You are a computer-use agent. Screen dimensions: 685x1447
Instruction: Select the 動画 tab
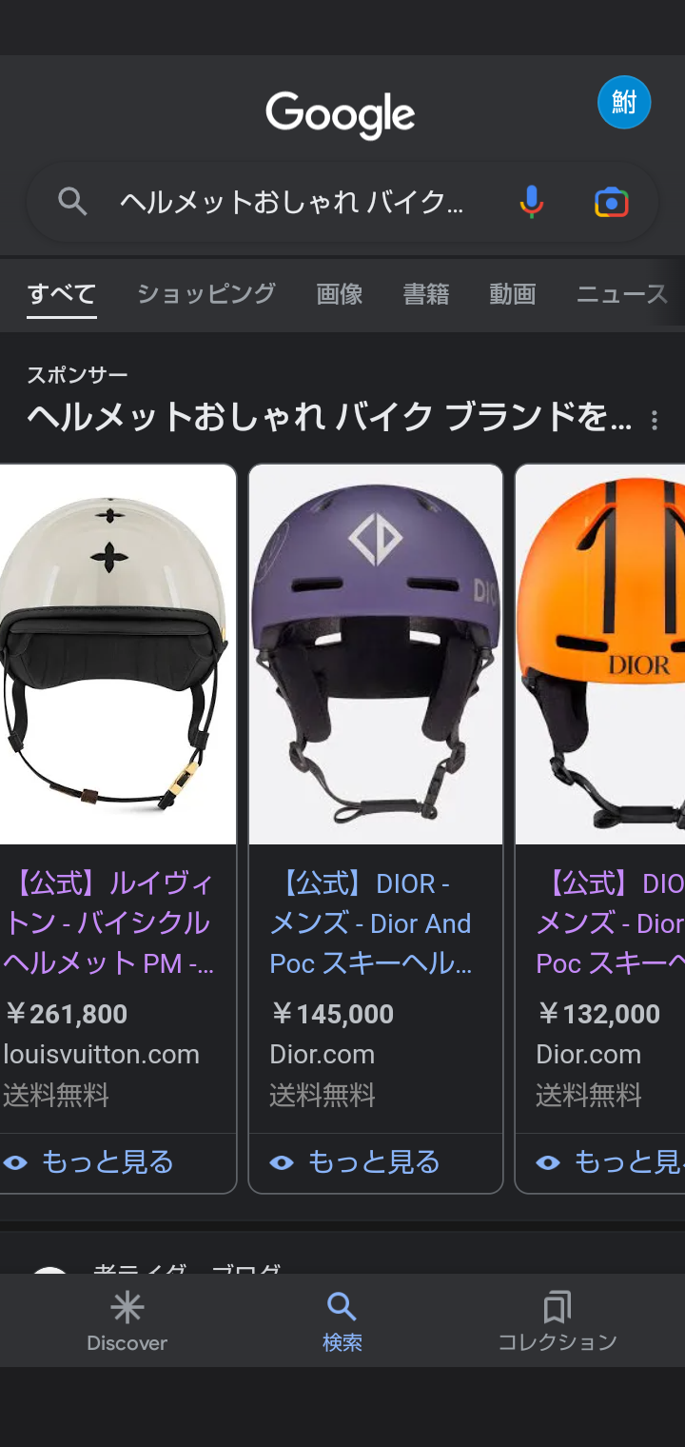point(513,294)
